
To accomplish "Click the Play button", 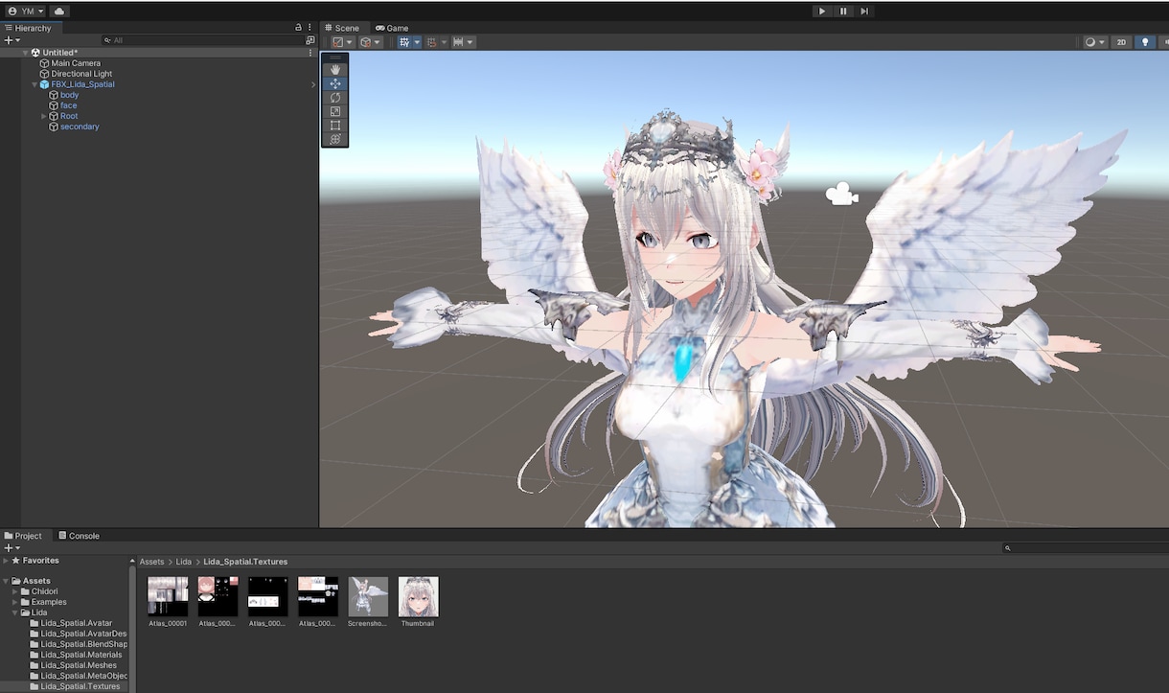I will 822,12.
